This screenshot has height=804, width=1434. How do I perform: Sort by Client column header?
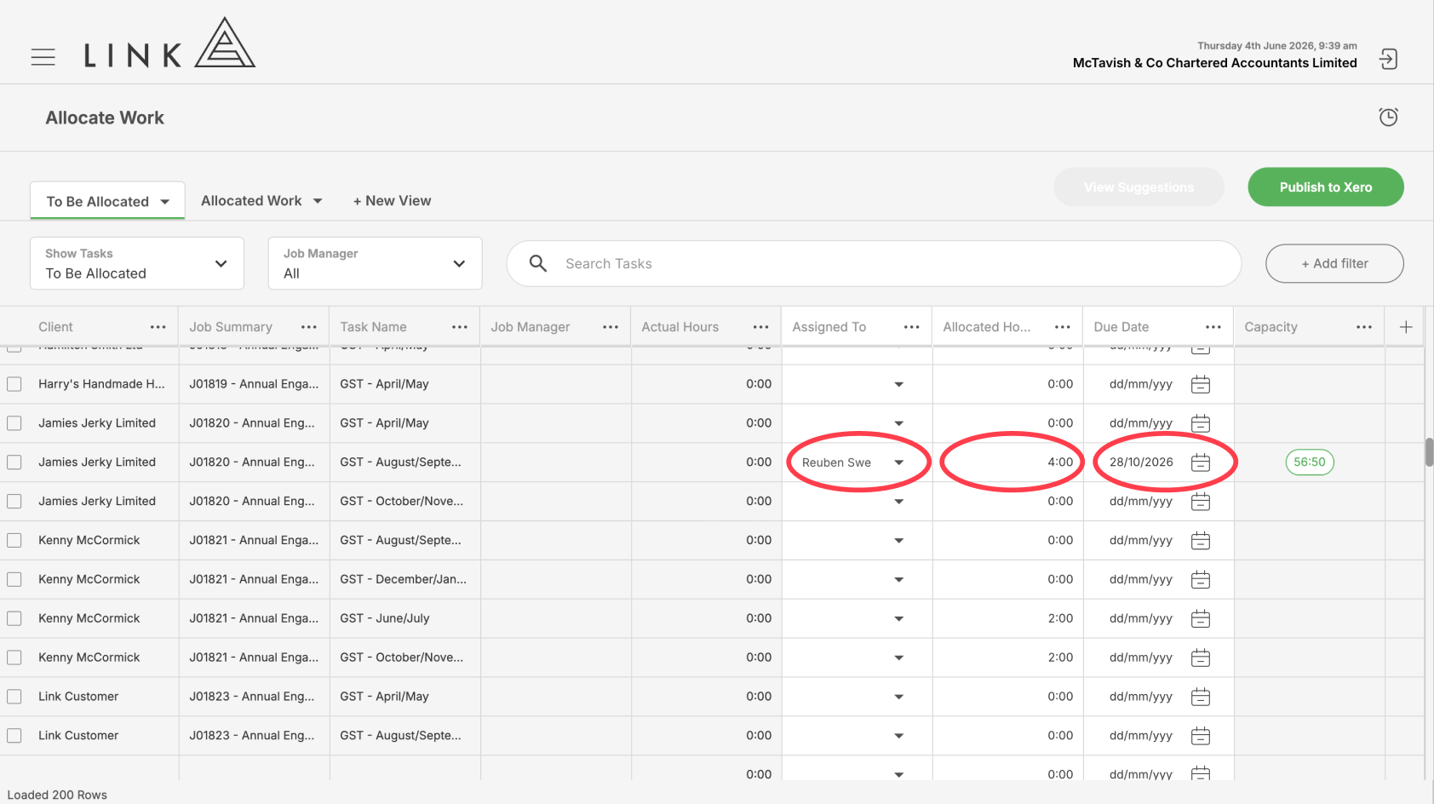(55, 327)
